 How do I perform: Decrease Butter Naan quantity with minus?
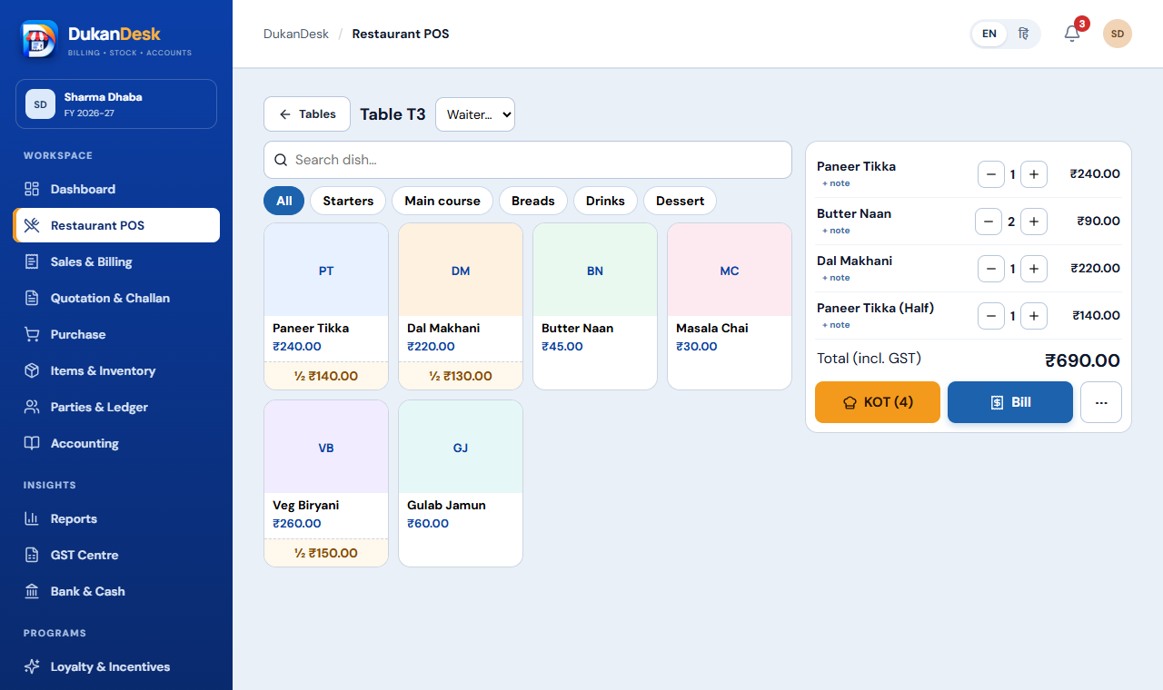click(989, 222)
